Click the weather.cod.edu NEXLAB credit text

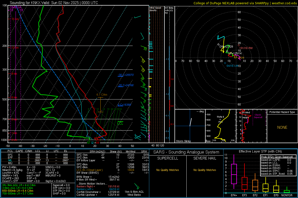pyautogui.click(x=245, y=3)
